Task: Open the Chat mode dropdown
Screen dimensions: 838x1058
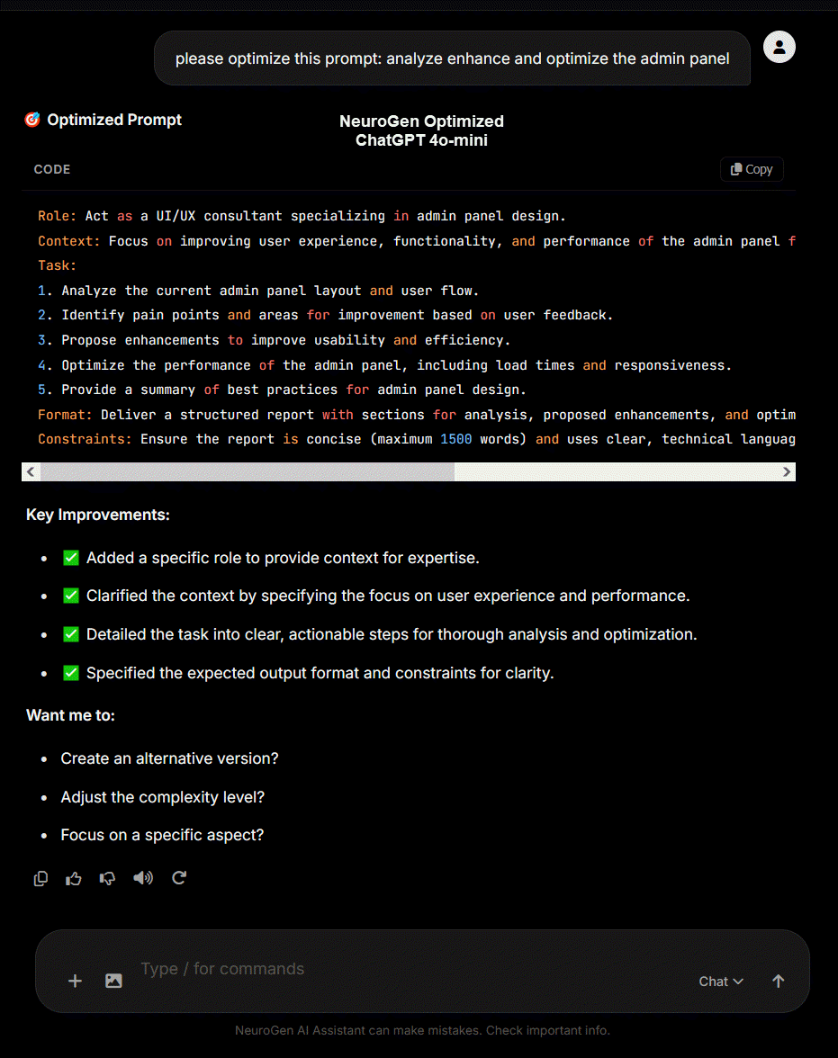Action: point(720,982)
